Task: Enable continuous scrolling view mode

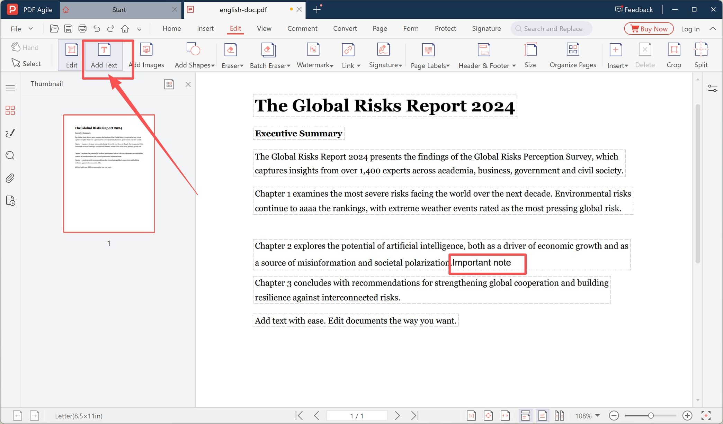Action: click(x=525, y=415)
